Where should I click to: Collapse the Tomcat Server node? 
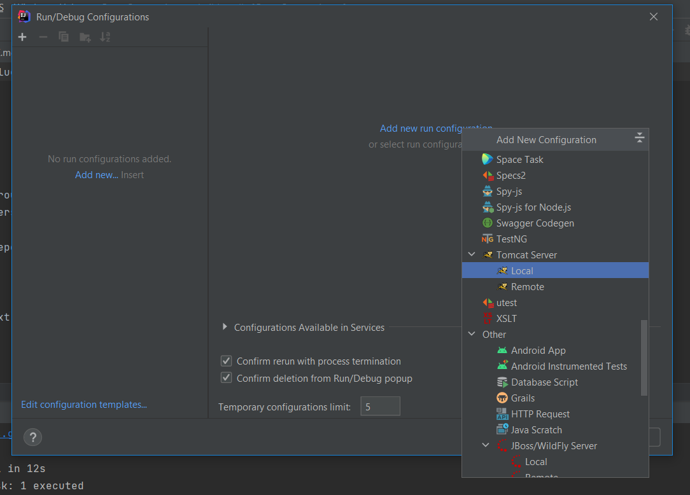[x=472, y=254]
